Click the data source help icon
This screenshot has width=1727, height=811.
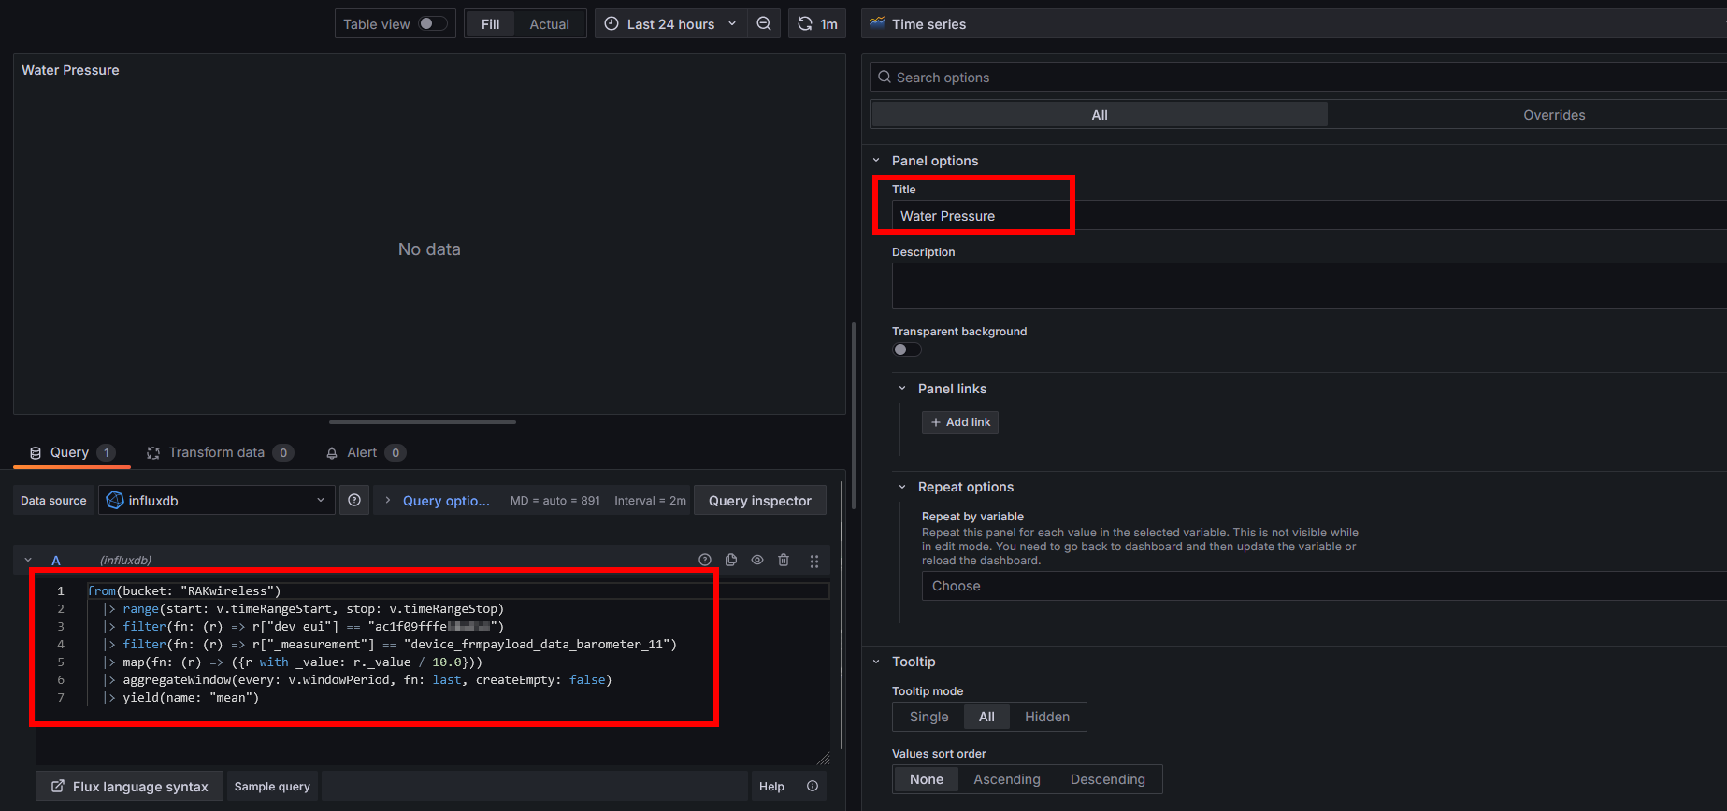click(x=354, y=501)
